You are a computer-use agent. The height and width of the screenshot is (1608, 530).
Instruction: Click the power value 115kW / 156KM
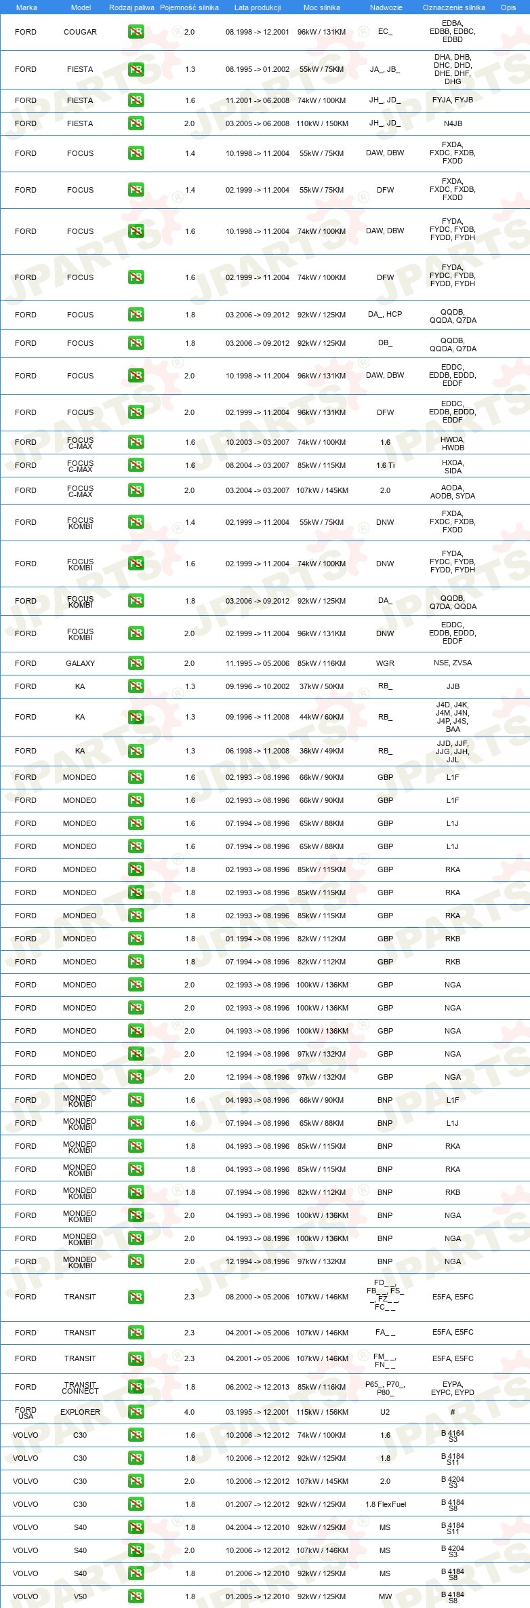[322, 1412]
